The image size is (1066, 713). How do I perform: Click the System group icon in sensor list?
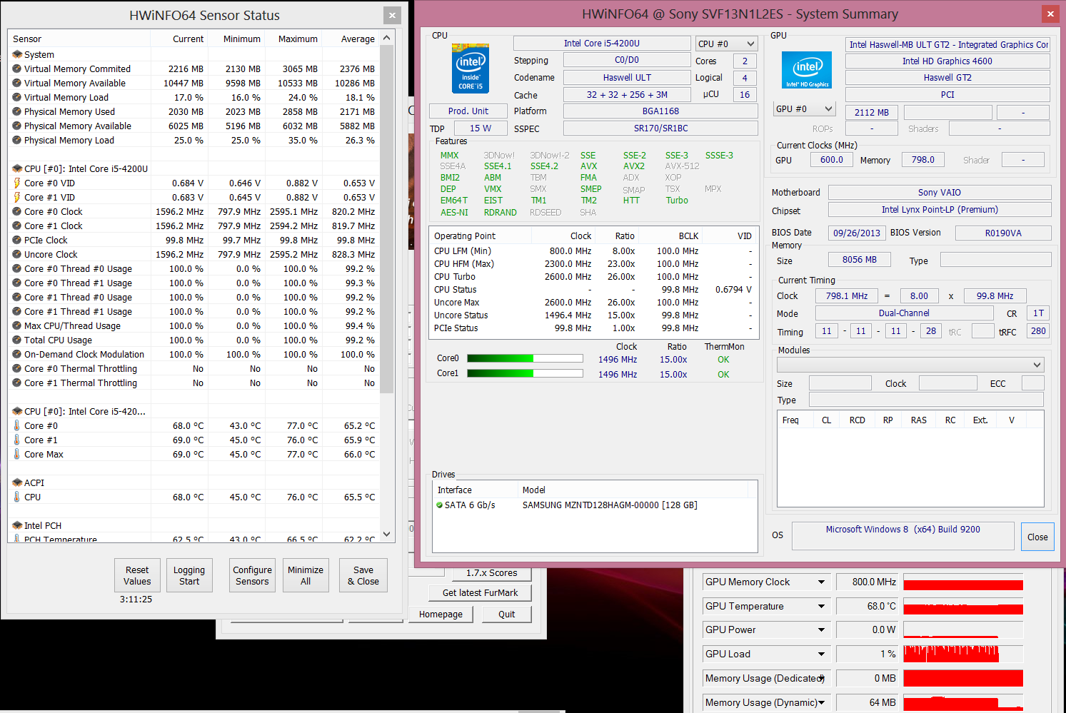pyautogui.click(x=17, y=55)
